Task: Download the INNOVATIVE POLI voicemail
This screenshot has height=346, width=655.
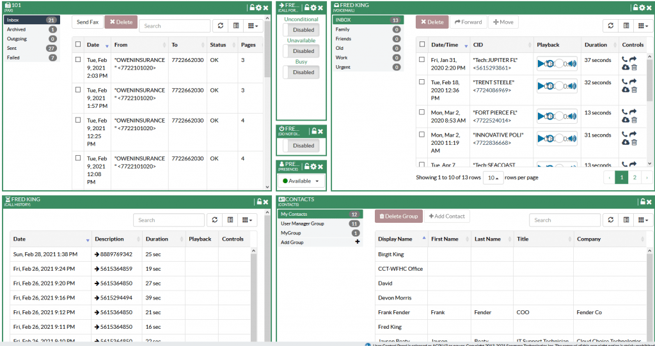Action: click(x=625, y=142)
